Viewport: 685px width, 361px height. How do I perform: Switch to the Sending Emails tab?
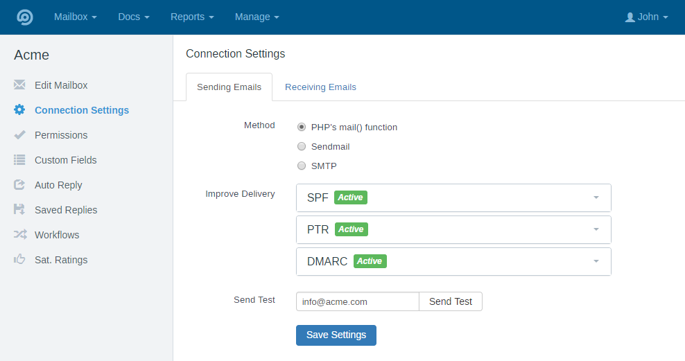[x=229, y=87]
